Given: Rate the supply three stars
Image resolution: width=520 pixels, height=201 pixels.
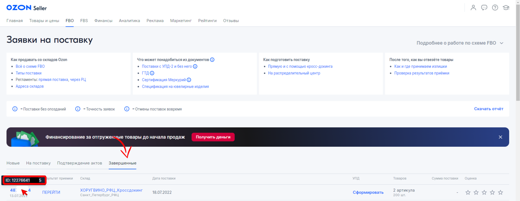Looking at the screenshot, I should pyautogui.click(x=484, y=192).
